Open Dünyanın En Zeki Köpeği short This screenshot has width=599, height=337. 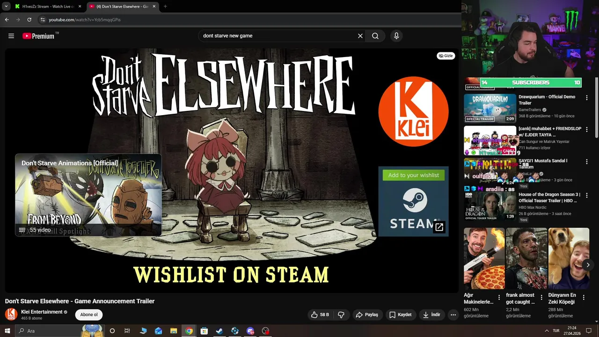[x=569, y=258]
